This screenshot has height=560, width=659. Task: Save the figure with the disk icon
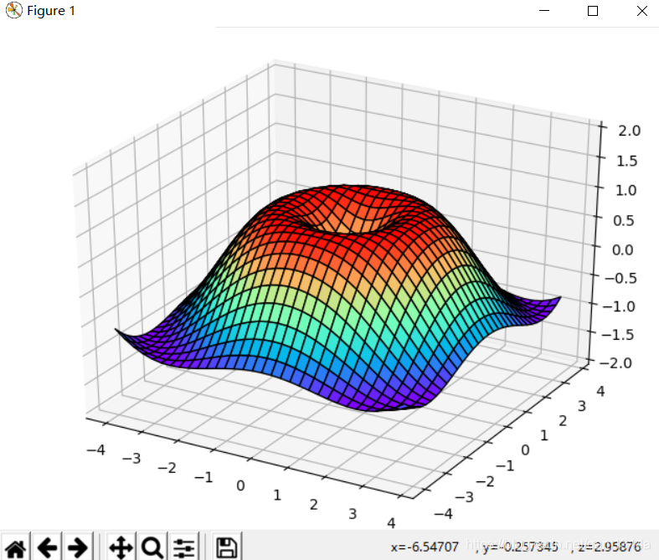(227, 547)
